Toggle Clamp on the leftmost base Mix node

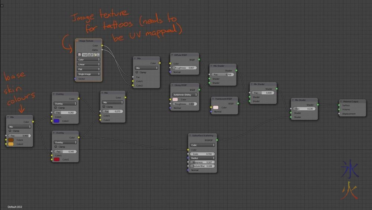tap(10, 131)
